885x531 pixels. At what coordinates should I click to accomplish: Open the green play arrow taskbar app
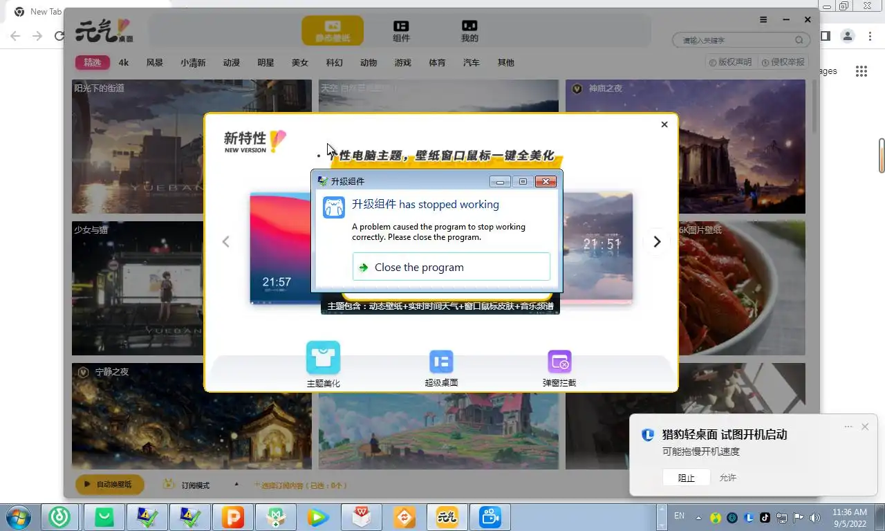[x=319, y=517]
